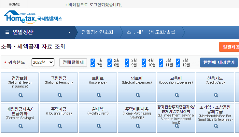Click the magnifier under 건강보험 tile

(21, 95)
